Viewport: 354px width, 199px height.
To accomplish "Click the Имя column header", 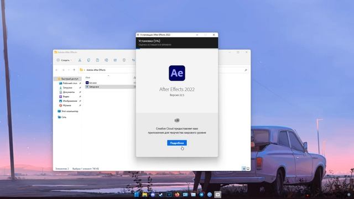I will [88, 77].
